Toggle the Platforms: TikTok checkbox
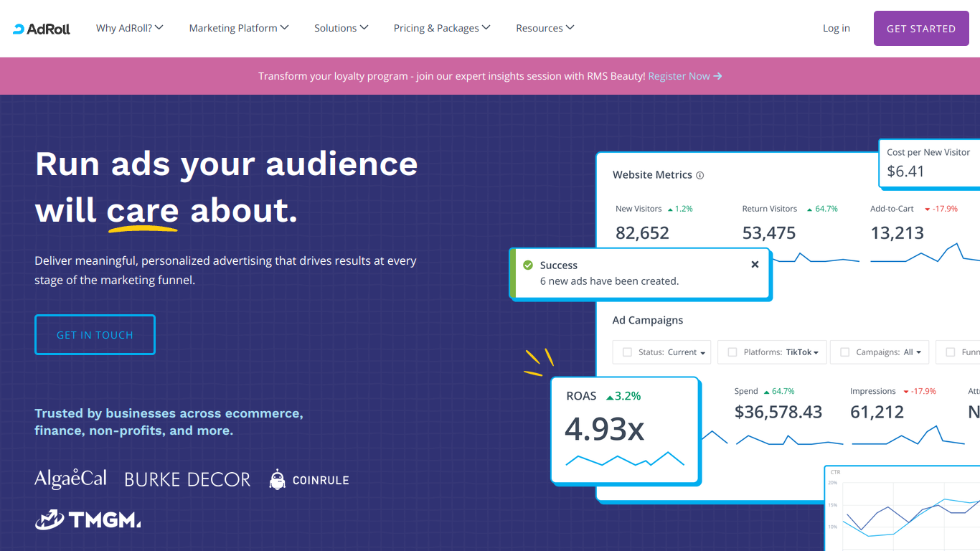980x551 pixels. pyautogui.click(x=732, y=352)
